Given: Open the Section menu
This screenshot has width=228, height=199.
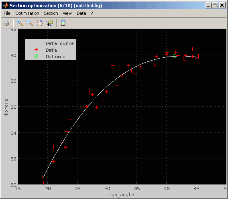Looking at the screenshot, I should (x=51, y=13).
